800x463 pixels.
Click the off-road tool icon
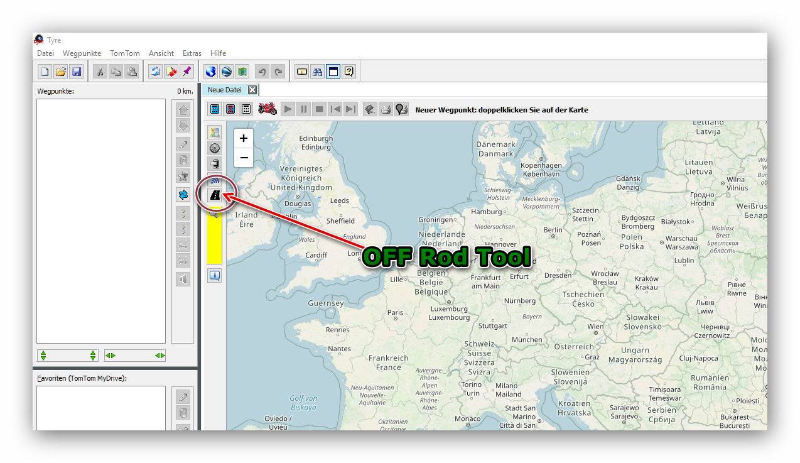215,195
